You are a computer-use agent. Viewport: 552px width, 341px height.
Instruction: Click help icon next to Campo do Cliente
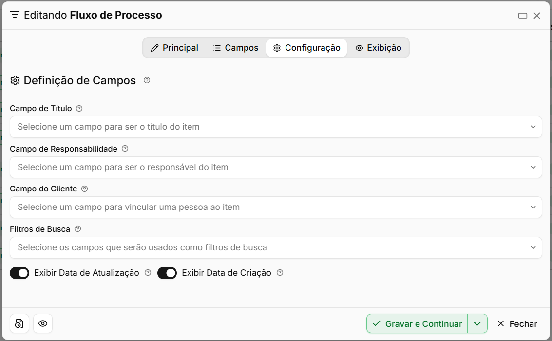84,189
